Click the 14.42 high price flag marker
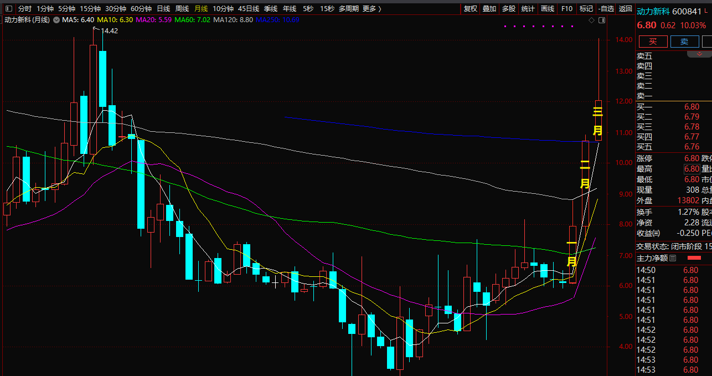712x376 pixels. click(x=106, y=30)
